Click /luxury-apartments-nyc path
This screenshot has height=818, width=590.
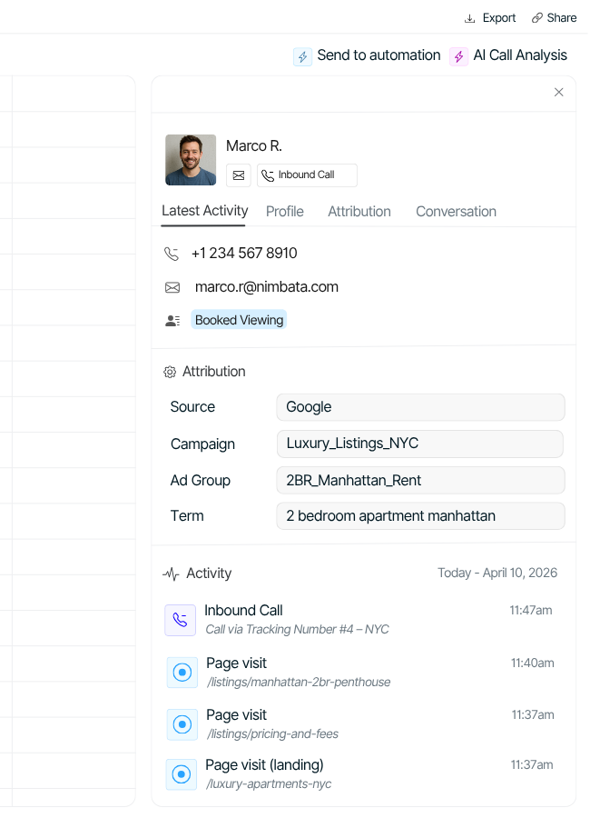(x=269, y=784)
